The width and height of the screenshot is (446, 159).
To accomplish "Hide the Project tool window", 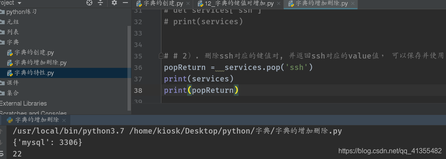I will pos(125,3).
